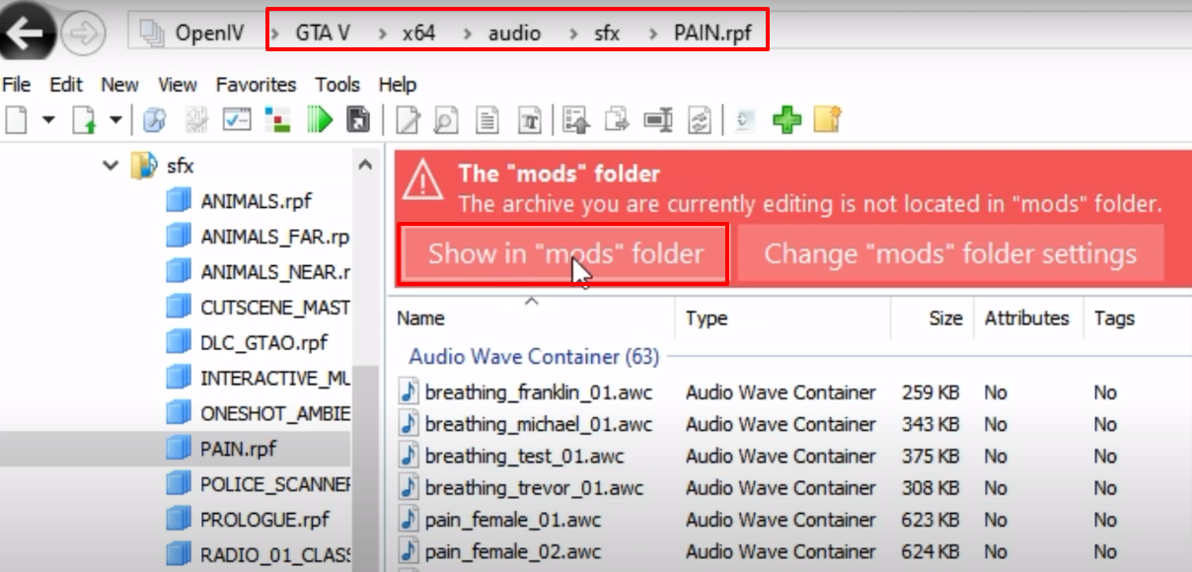This screenshot has width=1192, height=572.
Task: Click the Show in "mods" folder button
Action: (x=564, y=253)
